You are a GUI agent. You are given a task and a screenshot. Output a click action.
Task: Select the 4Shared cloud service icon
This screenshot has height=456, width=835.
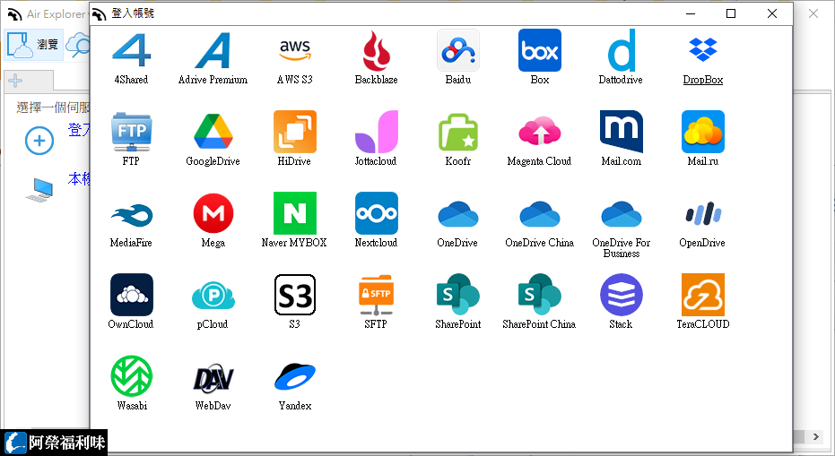132,50
